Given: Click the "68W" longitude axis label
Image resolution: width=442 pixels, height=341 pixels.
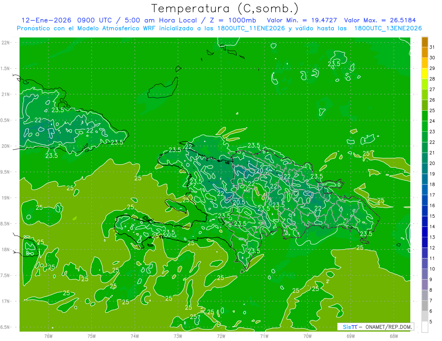Looking at the screenshot, I should point(394,336).
